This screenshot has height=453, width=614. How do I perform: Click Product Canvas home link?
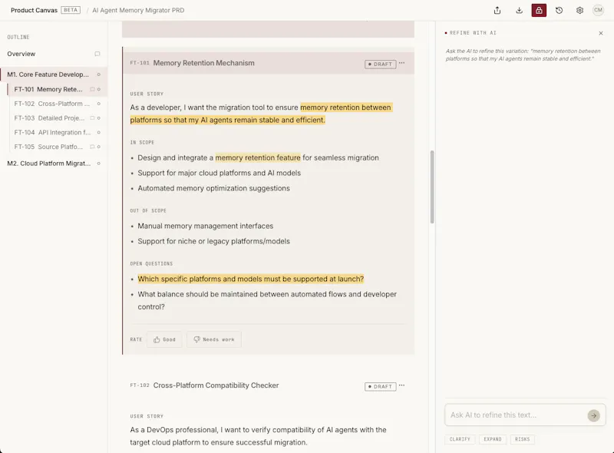(34, 10)
